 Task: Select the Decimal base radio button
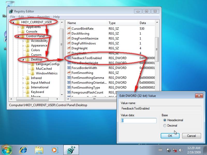165,126
